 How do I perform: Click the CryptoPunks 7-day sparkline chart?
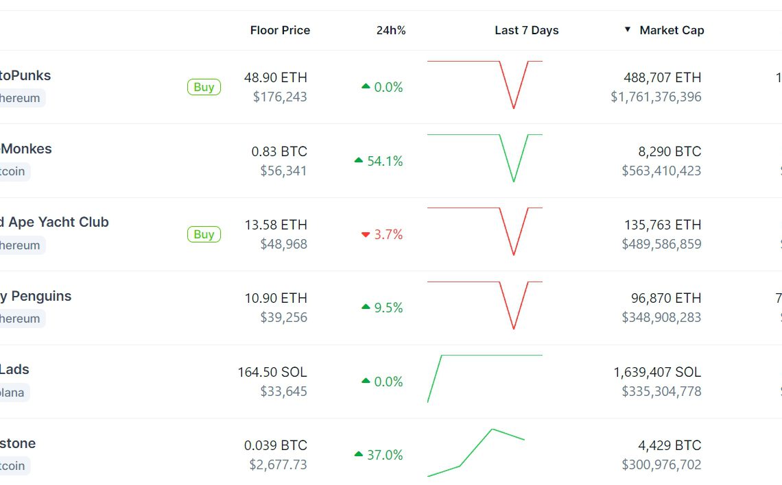[484, 85]
